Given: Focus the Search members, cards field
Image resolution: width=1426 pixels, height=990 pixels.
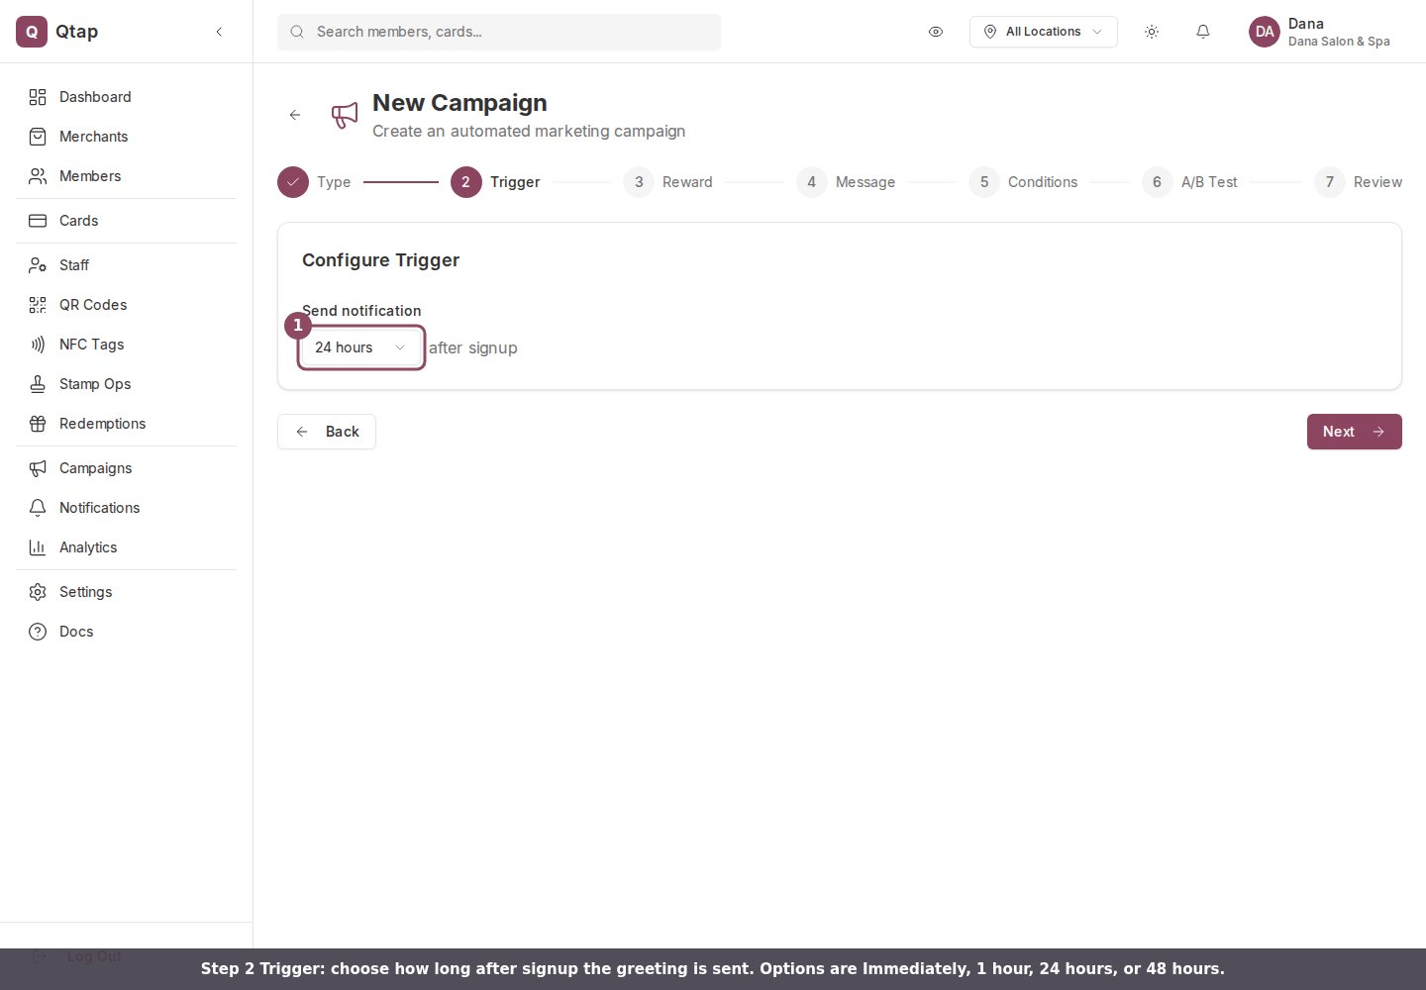Looking at the screenshot, I should pos(499,32).
